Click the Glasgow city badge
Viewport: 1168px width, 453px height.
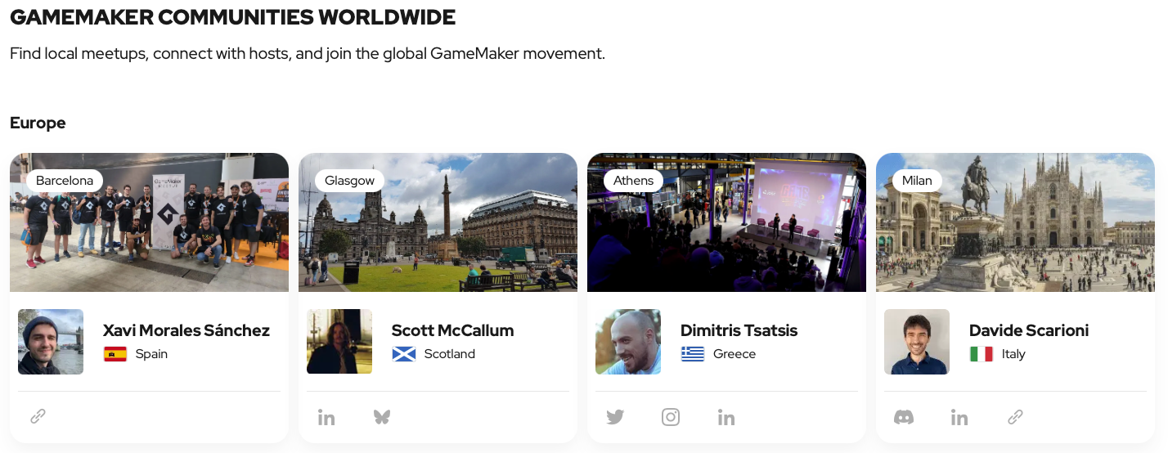tap(349, 181)
